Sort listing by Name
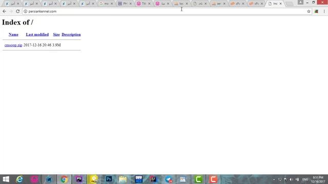328x184 pixels. pyautogui.click(x=13, y=35)
